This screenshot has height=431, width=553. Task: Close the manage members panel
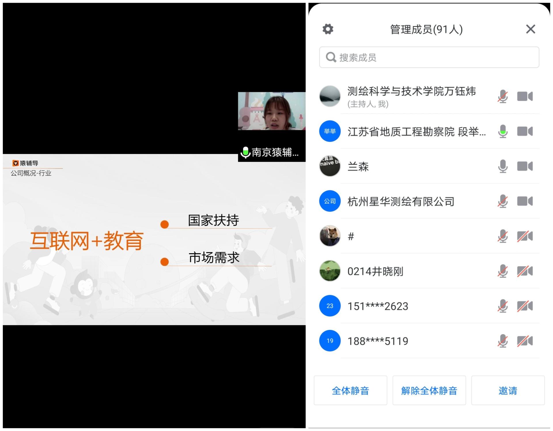[530, 29]
